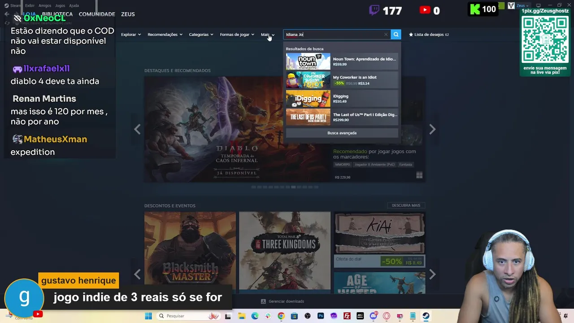Image resolution: width=574 pixels, height=323 pixels.
Task: Open iDigging search result
Action: pyautogui.click(x=342, y=99)
